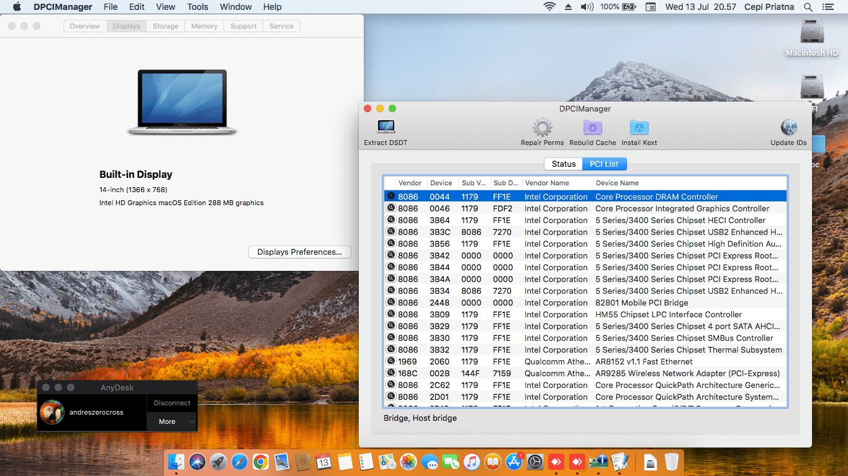Screen dimensions: 848x476
Task: Select the 'Chipset Thermal Subsystem' row
Action: coord(585,350)
